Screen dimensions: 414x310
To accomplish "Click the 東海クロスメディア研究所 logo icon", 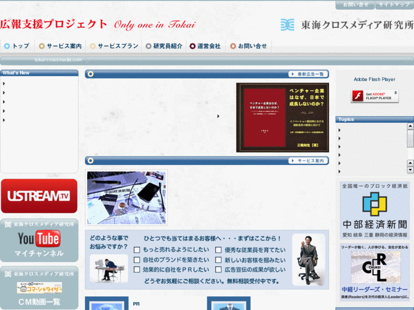I will [287, 25].
